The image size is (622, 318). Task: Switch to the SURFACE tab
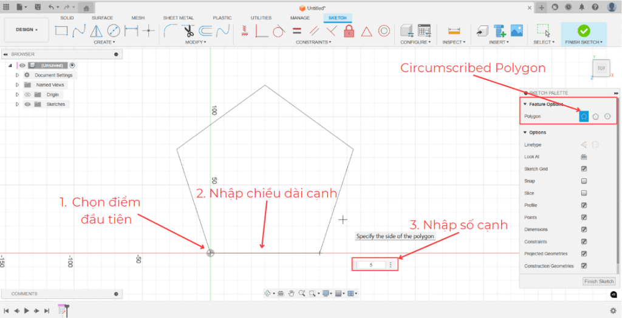(102, 18)
